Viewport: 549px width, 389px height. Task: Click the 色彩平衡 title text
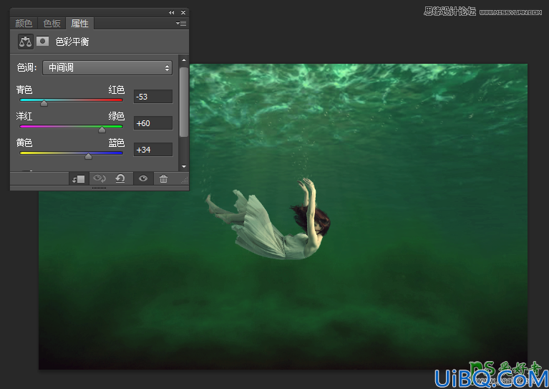(72, 42)
